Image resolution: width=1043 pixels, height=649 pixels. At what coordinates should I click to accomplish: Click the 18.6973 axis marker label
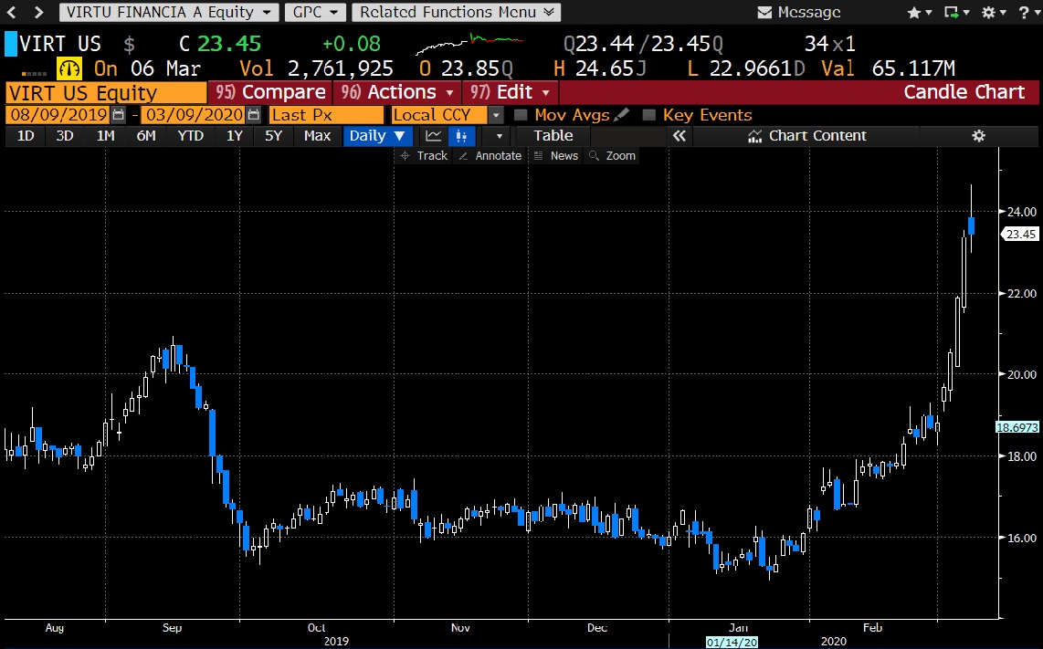(1017, 427)
